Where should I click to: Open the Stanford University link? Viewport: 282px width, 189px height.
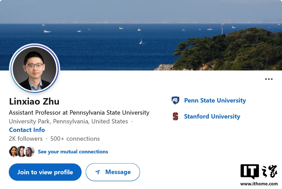(x=212, y=116)
